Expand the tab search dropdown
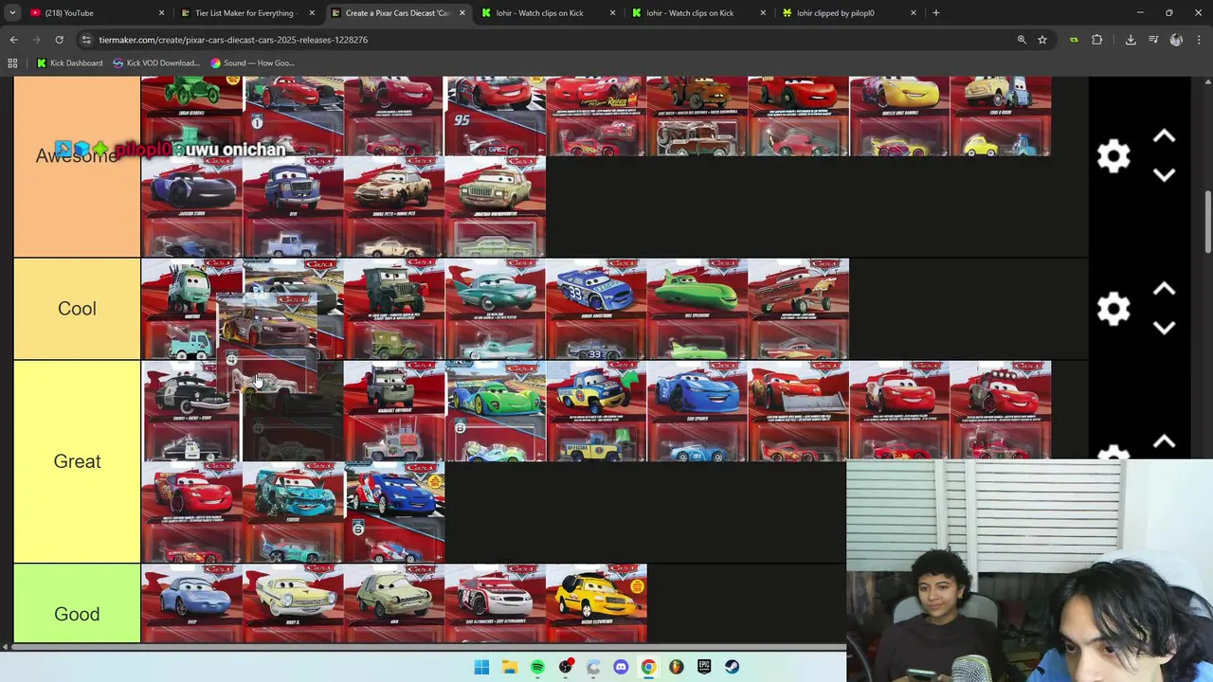Viewport: 1213px width, 682px height. (x=12, y=13)
